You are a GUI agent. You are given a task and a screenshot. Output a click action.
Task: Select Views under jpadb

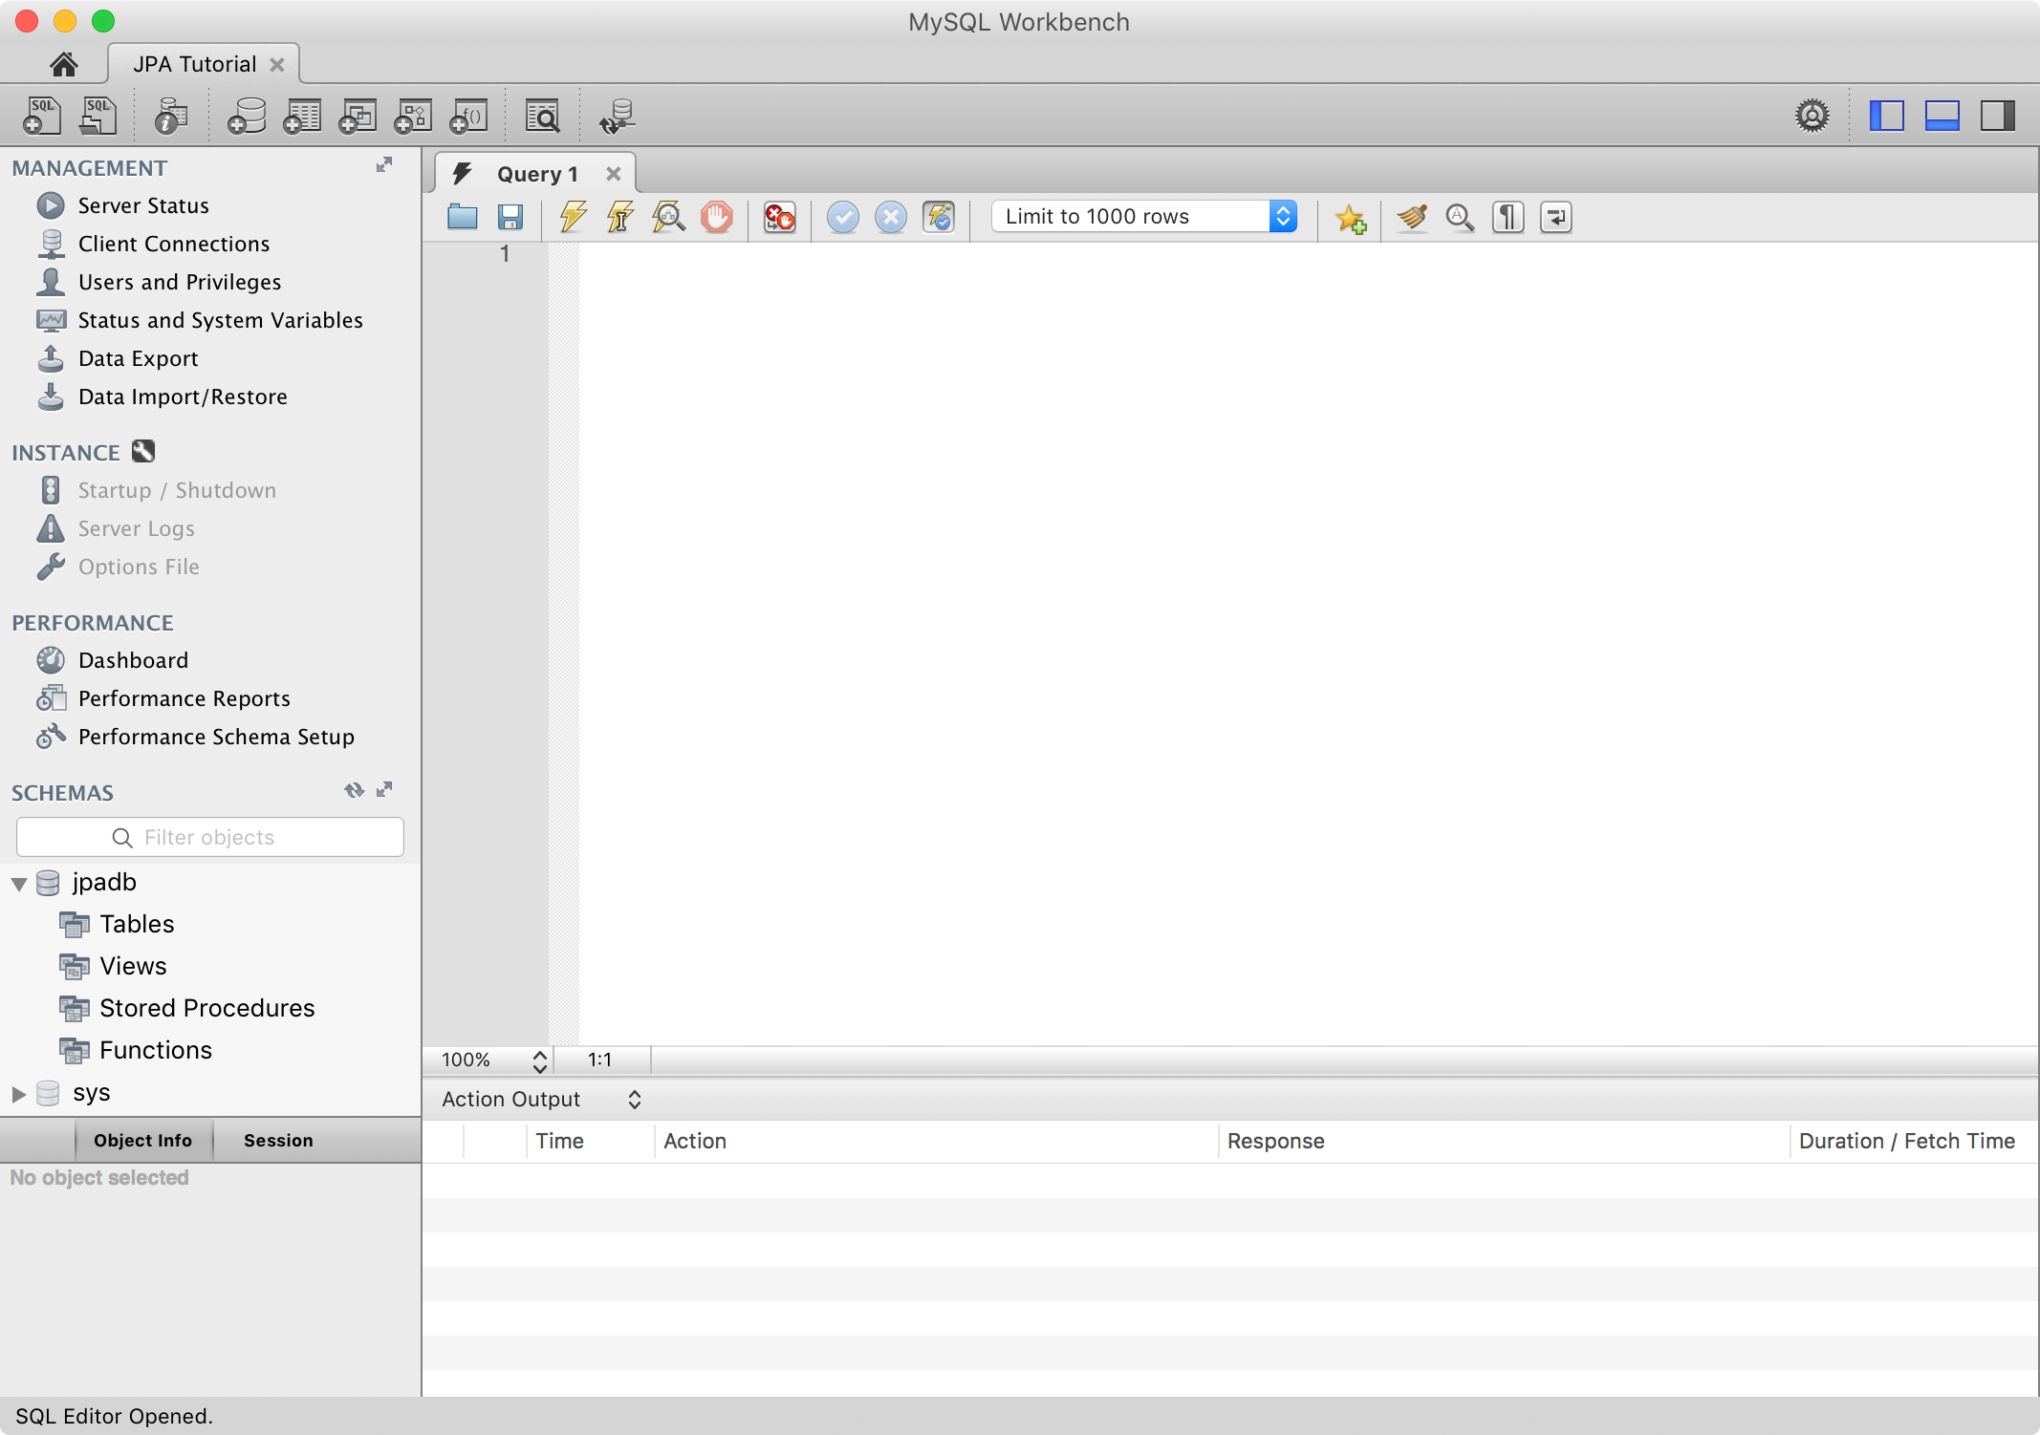(133, 966)
